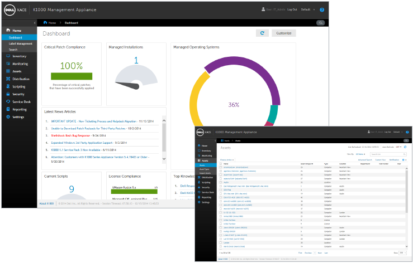Screen dimensions: 413x263
Task: Click the Next pagination link in Assets window
Action: coord(320,253)
